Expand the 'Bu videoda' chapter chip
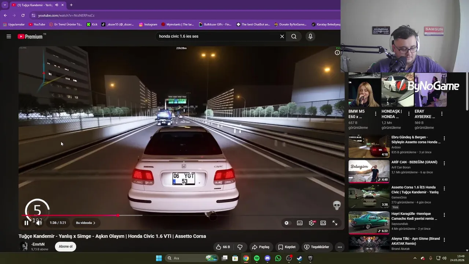Screen dimensions: 469x264 (x=86, y=223)
